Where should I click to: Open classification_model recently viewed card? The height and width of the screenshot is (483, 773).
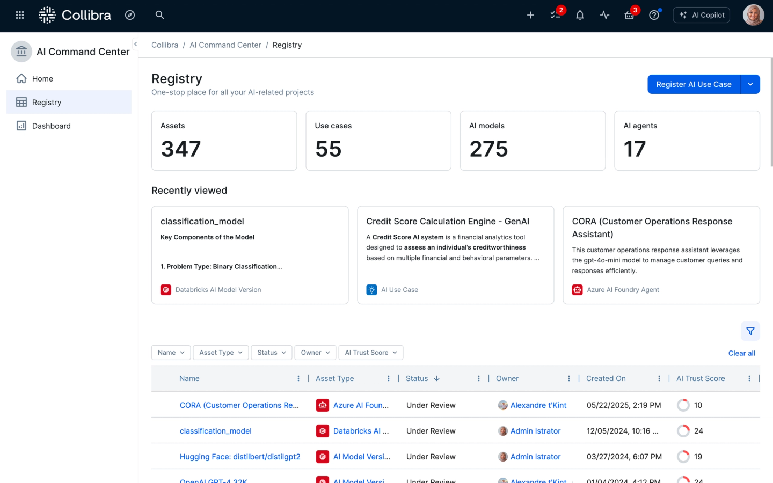coord(250,255)
